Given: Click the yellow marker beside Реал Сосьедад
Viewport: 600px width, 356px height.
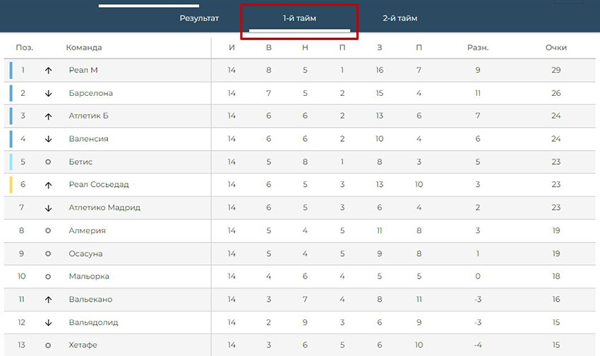Looking at the screenshot, I should [x=11, y=185].
